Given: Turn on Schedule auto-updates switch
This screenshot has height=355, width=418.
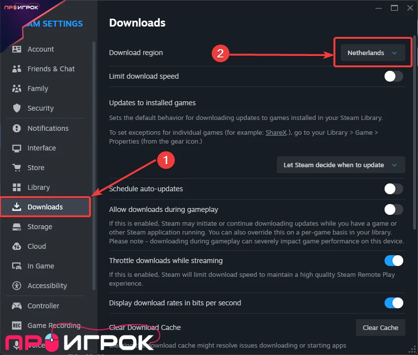Looking at the screenshot, I should coord(393,189).
